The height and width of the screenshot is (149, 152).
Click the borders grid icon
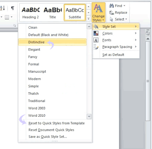[x=7, y=17]
